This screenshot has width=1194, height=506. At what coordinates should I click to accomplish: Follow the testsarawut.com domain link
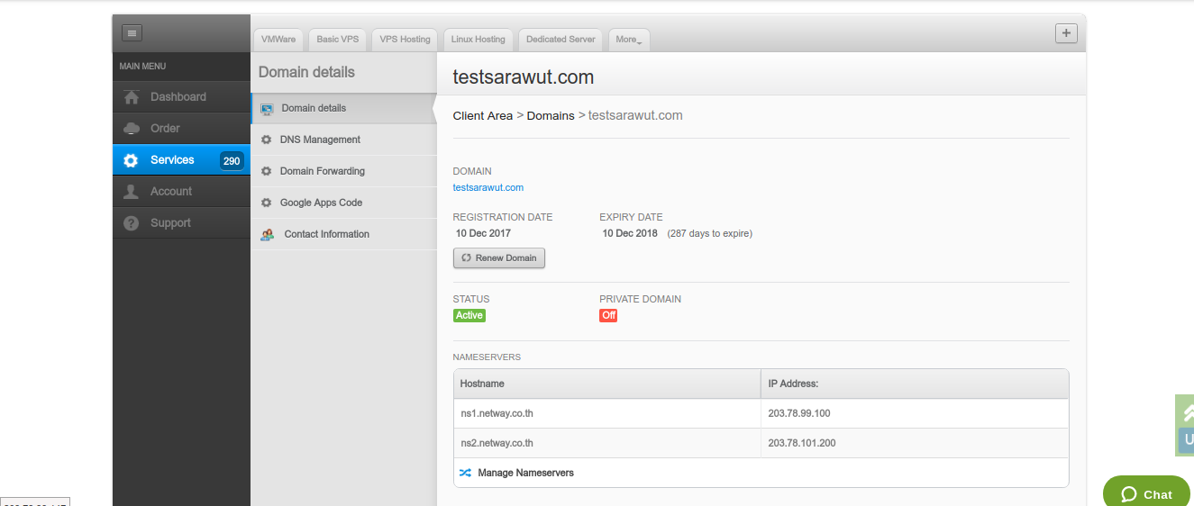[488, 187]
